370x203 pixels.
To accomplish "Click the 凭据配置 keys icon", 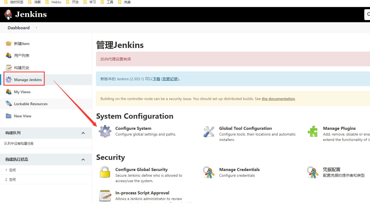I will click(x=313, y=172).
